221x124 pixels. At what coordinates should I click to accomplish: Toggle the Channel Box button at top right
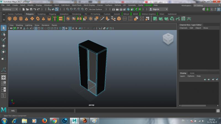click(x=218, y=9)
